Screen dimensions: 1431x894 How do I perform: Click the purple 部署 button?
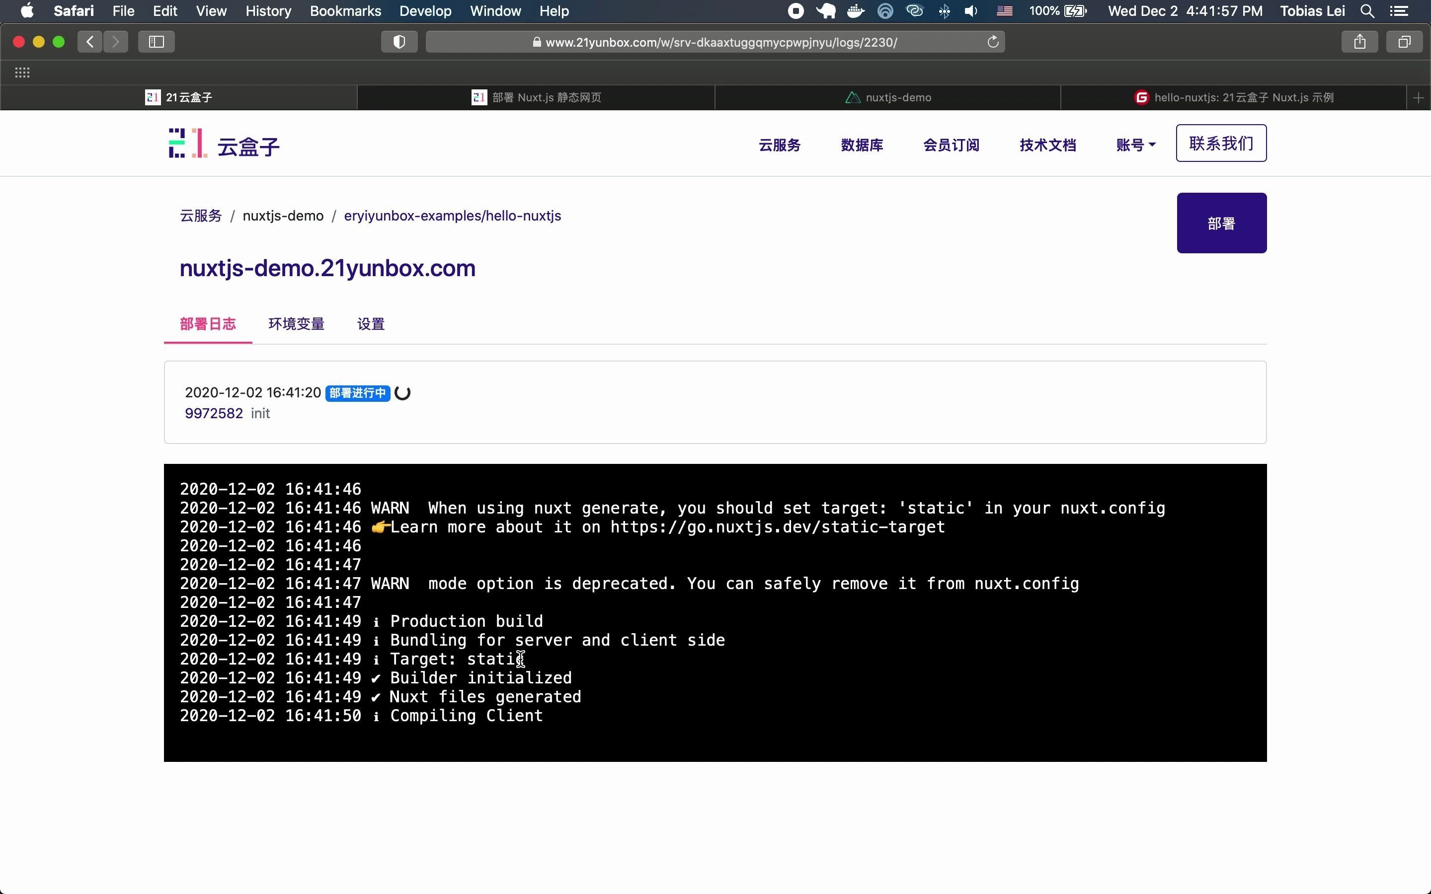point(1222,223)
